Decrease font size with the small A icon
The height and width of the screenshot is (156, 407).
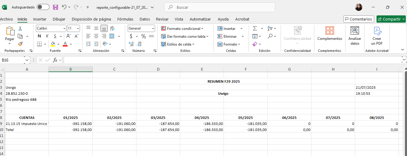point(76,36)
